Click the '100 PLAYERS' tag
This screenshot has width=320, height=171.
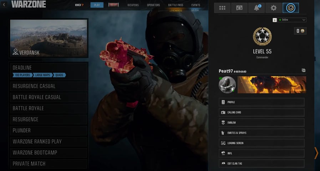point(22,75)
